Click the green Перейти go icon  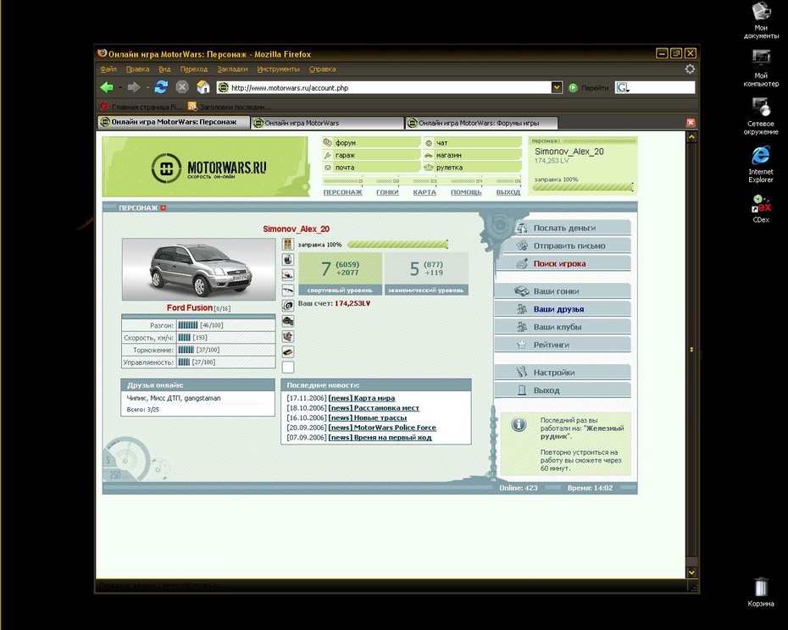[x=573, y=88]
